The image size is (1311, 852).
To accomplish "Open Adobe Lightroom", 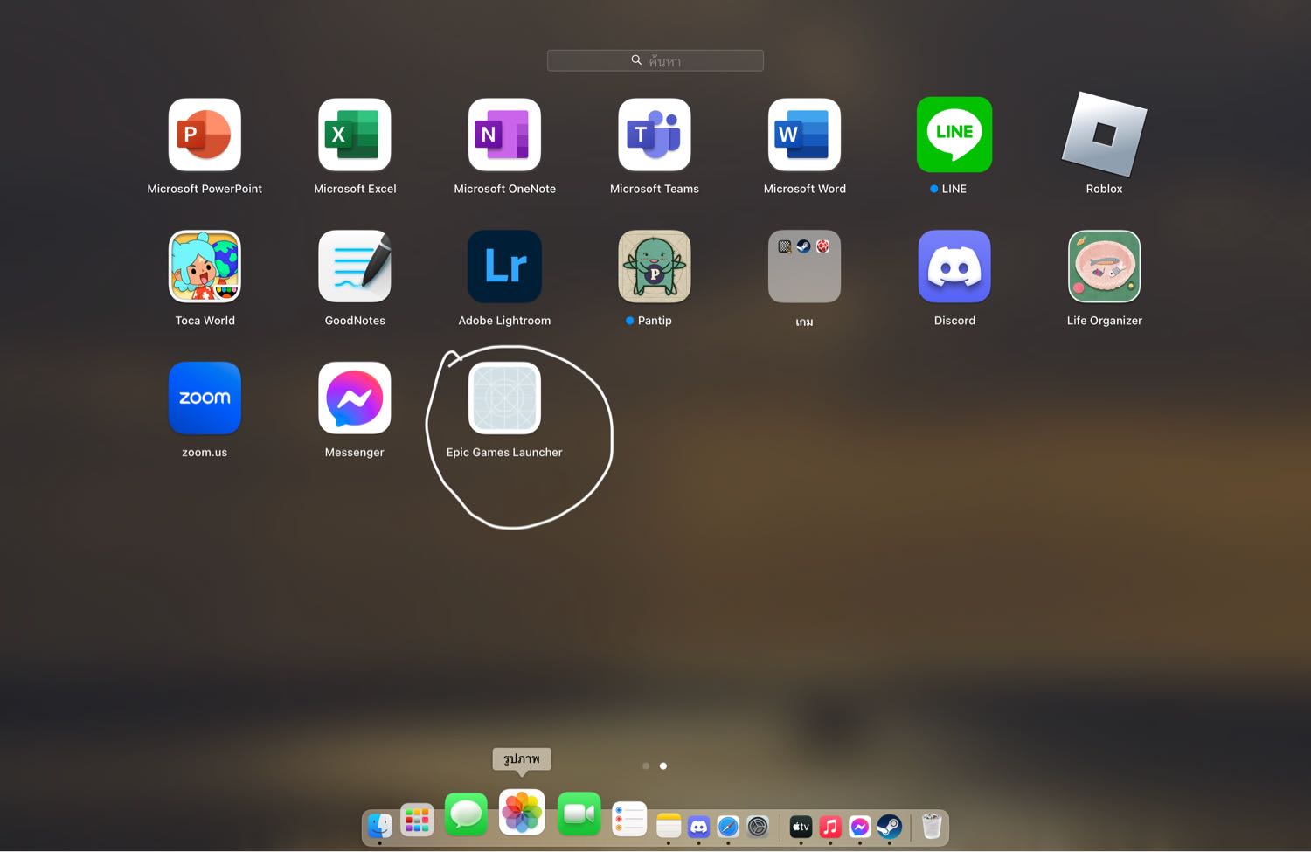I will (504, 267).
